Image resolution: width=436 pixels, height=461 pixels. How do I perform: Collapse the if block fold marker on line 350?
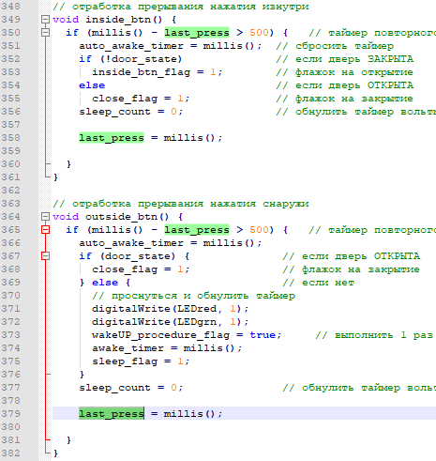[x=46, y=33]
